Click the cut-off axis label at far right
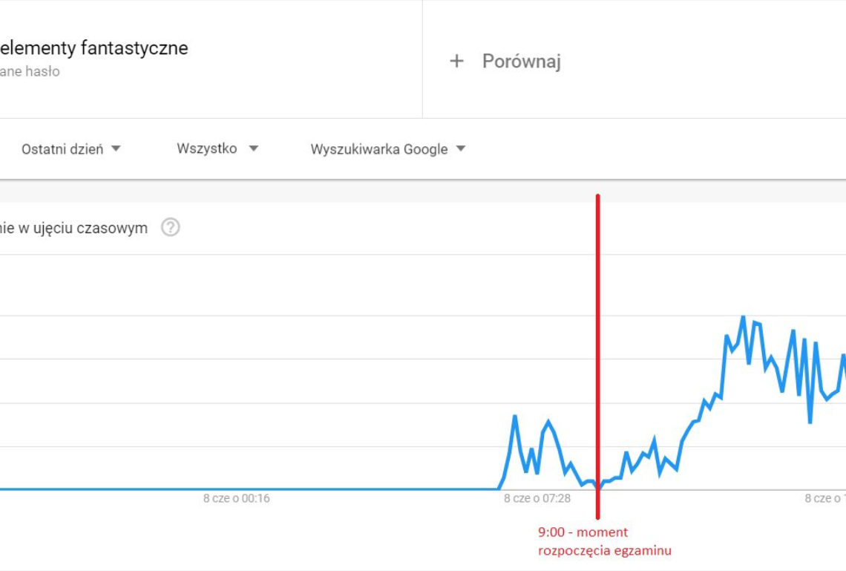The height and width of the screenshot is (571, 846). pos(825,499)
